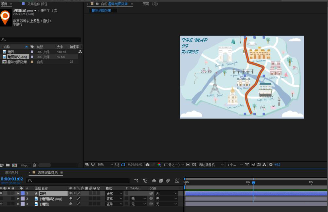Open the 50% magnification dropdown
Screen dimensions: 328x212
click(105, 165)
